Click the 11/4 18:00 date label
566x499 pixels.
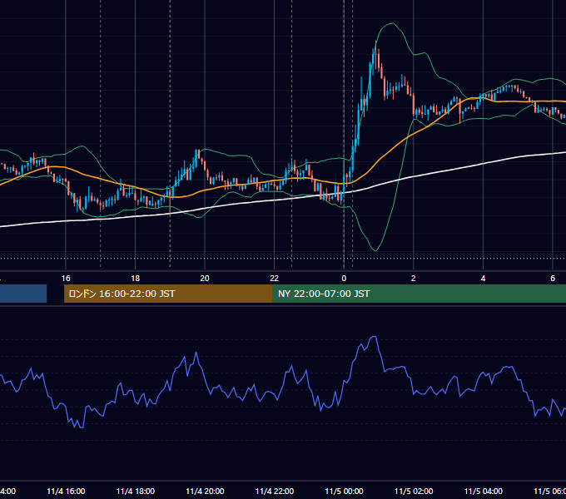point(136,491)
